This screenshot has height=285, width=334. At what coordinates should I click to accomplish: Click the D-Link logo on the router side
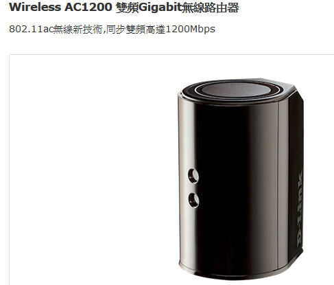click(300, 208)
